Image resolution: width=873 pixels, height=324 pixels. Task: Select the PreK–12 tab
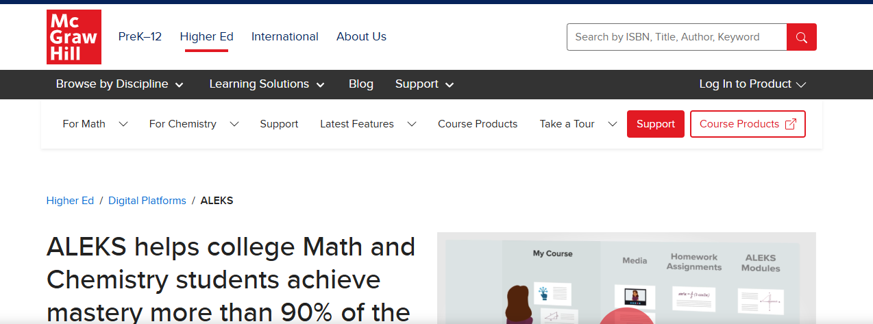(140, 37)
